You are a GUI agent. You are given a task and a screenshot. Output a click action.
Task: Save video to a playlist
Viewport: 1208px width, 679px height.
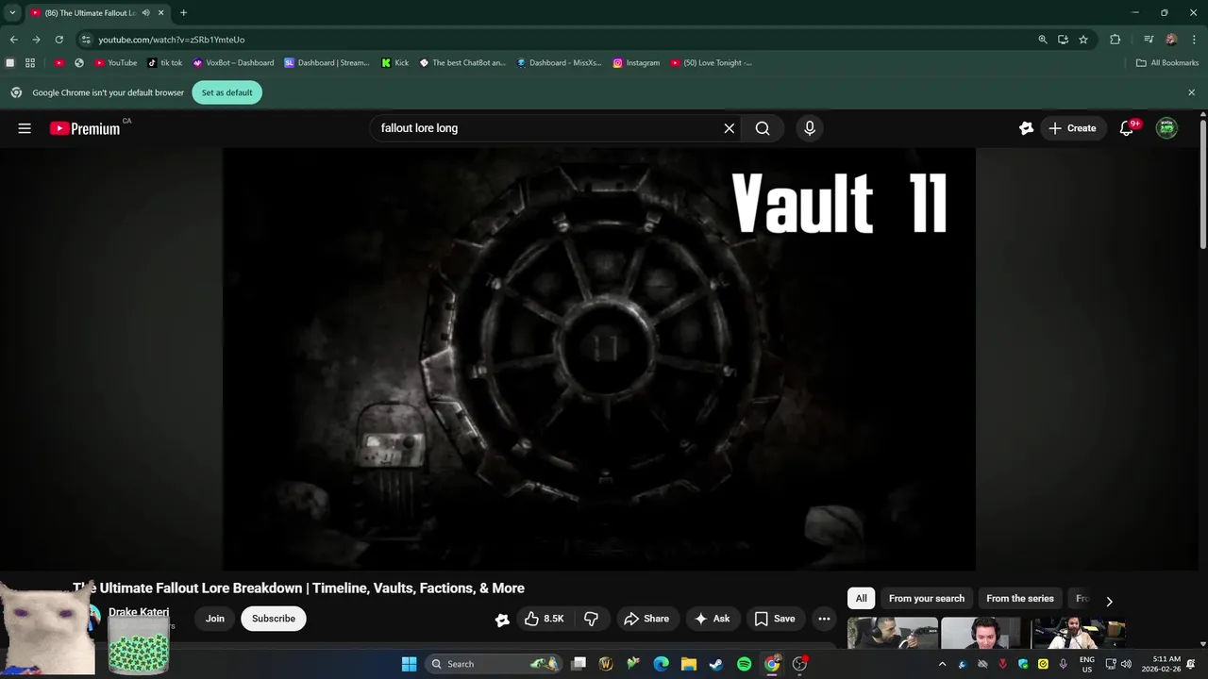[775, 619]
